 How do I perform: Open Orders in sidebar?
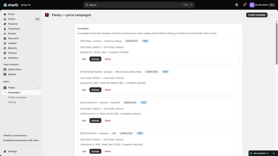click(x=11, y=19)
